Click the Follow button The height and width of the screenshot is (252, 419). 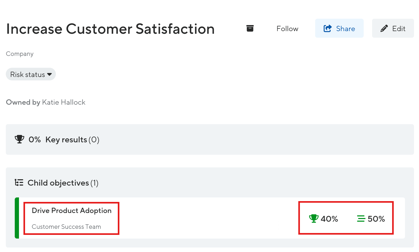[287, 28]
